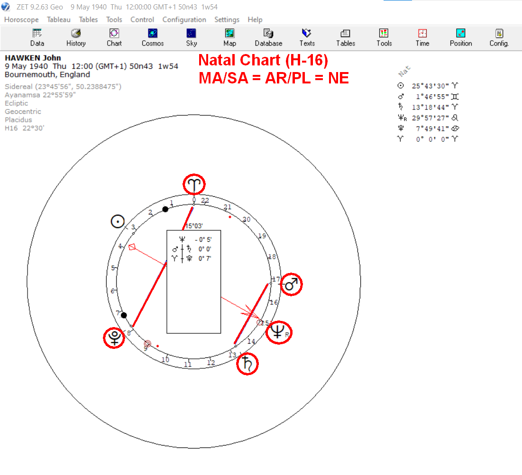
Task: Open the Sky view icon
Action: click(x=192, y=37)
